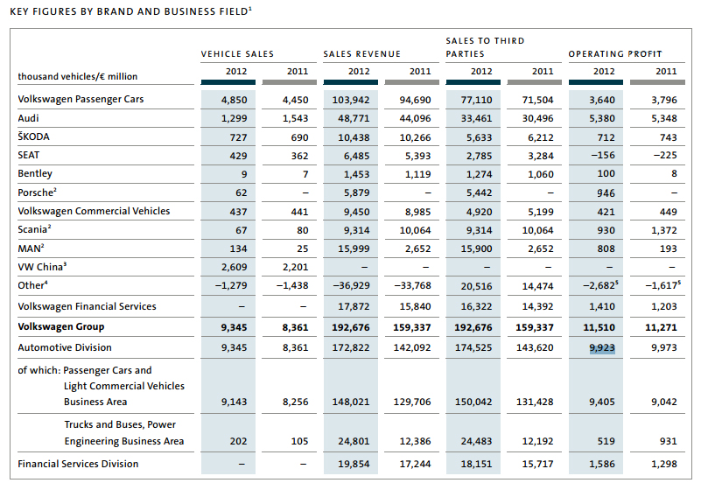The image size is (701, 483).
Task: Click Passenger Cars Business Area revenue 148,021
Action: 350,402
